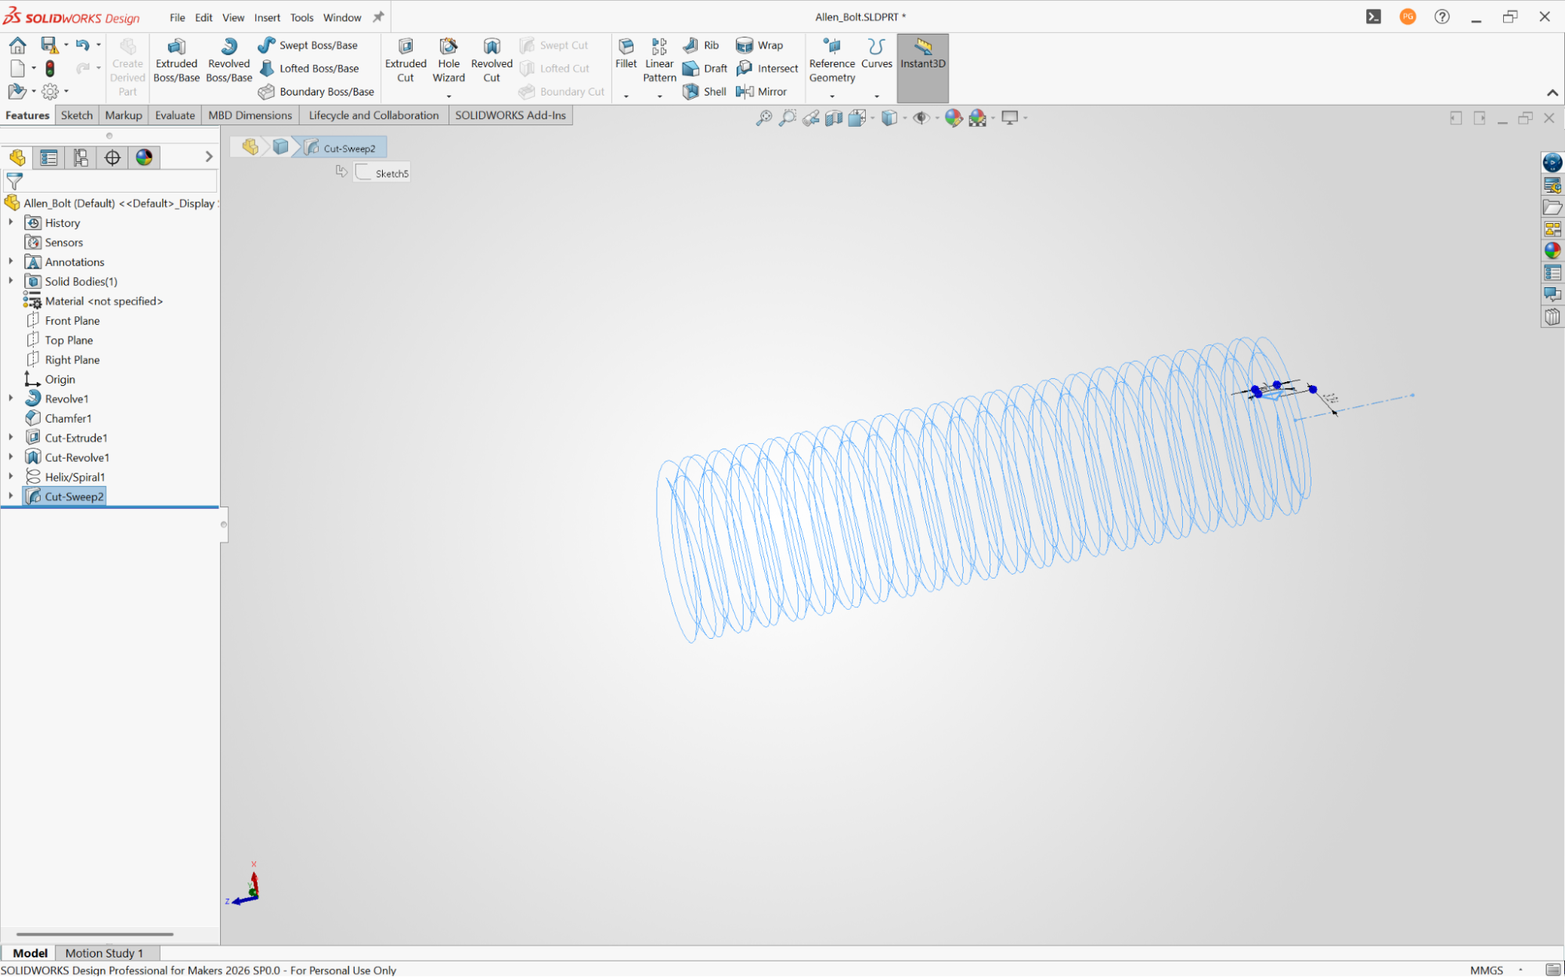Expand the Revolve1 feature node
The image size is (1565, 977).
click(x=11, y=398)
